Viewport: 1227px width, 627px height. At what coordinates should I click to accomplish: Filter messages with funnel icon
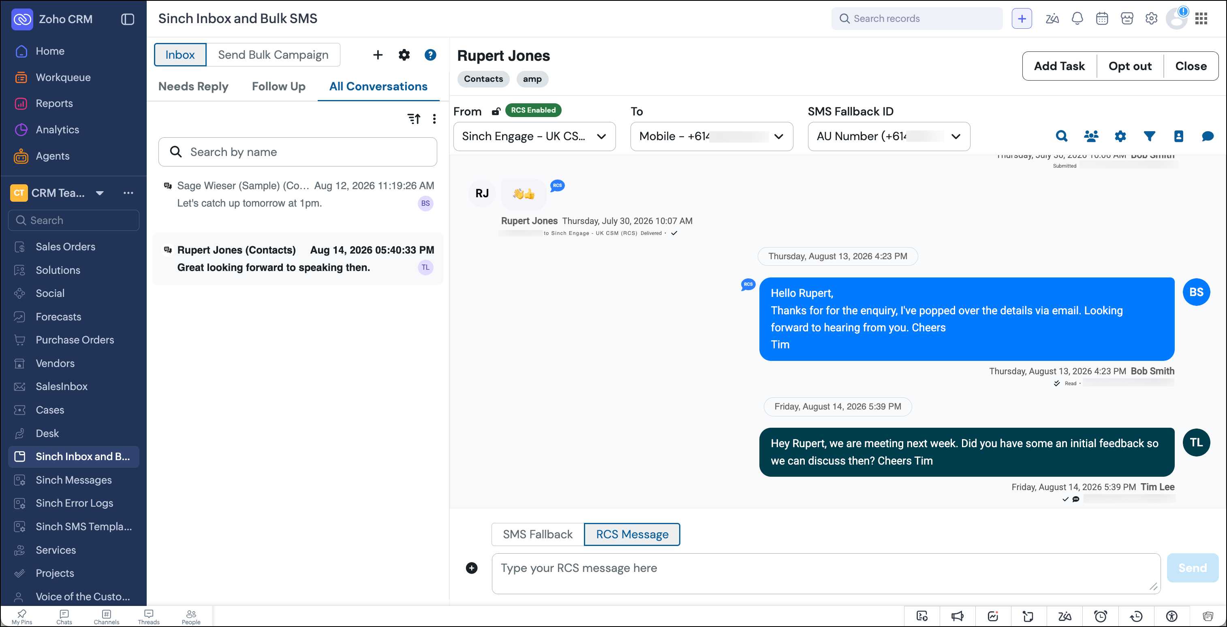point(1149,136)
